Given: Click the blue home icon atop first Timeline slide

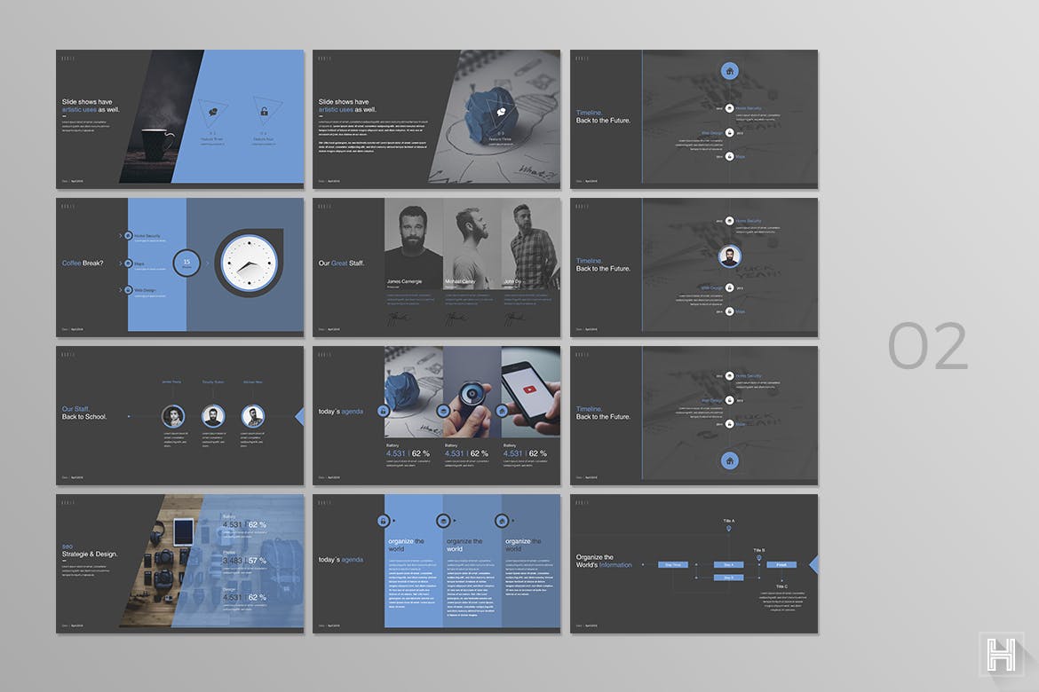Looking at the screenshot, I should click(729, 70).
